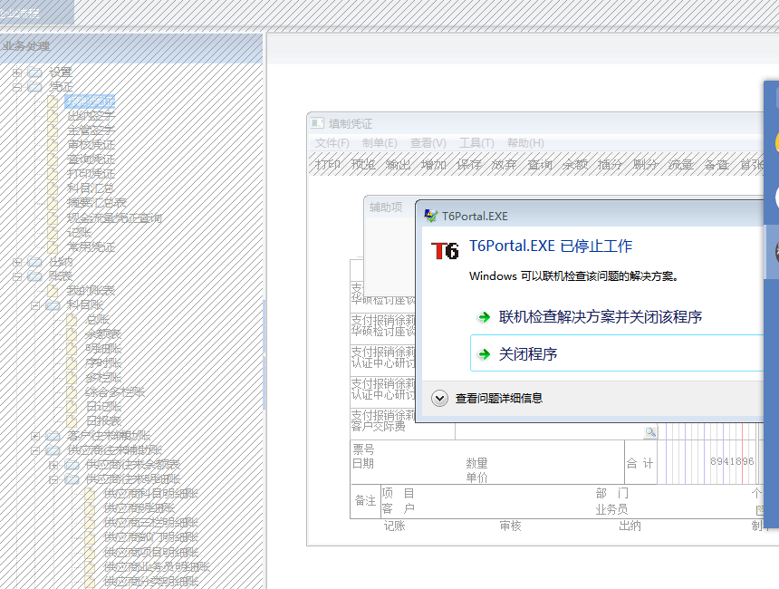Click 流量 on the voucher toolbar
The image size is (779, 589).
coord(680,164)
